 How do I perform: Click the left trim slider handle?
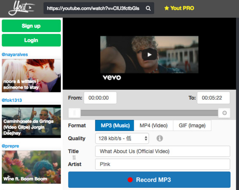click(x=74, y=113)
